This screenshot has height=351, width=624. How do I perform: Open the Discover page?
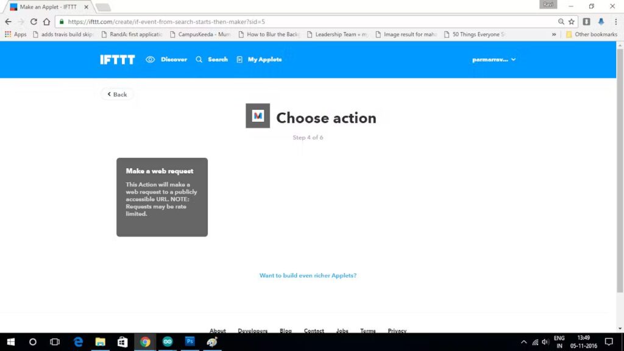coord(166,60)
